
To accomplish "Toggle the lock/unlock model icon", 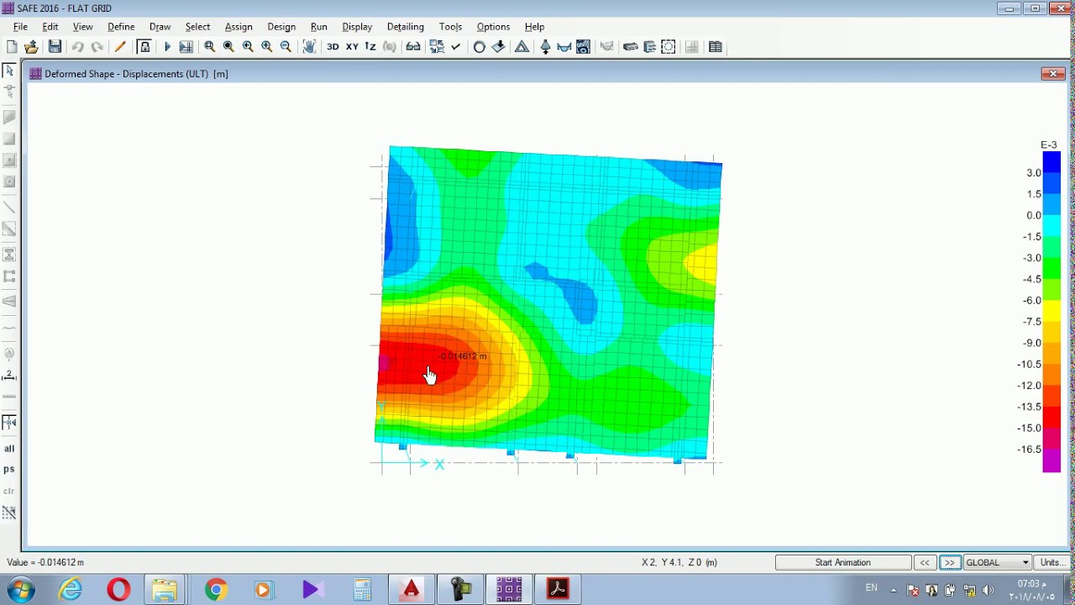I will 144,47.
